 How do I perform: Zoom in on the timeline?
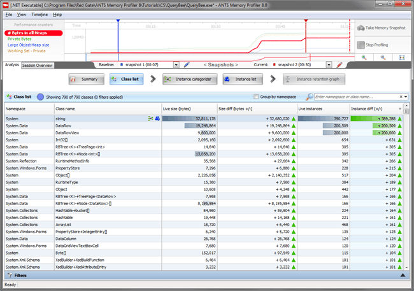click(363, 57)
